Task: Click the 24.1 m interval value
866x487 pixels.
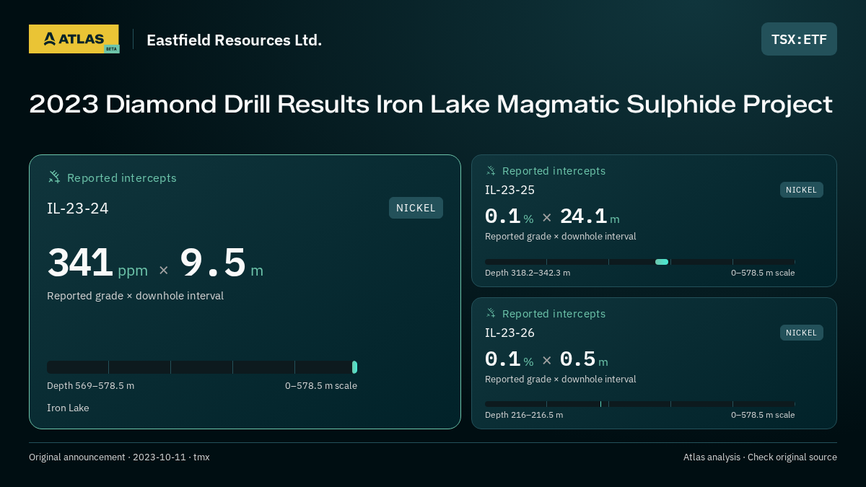Action: [590, 216]
